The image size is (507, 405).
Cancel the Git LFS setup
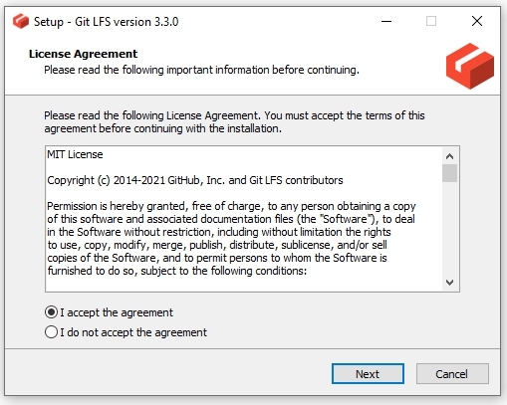pos(452,374)
